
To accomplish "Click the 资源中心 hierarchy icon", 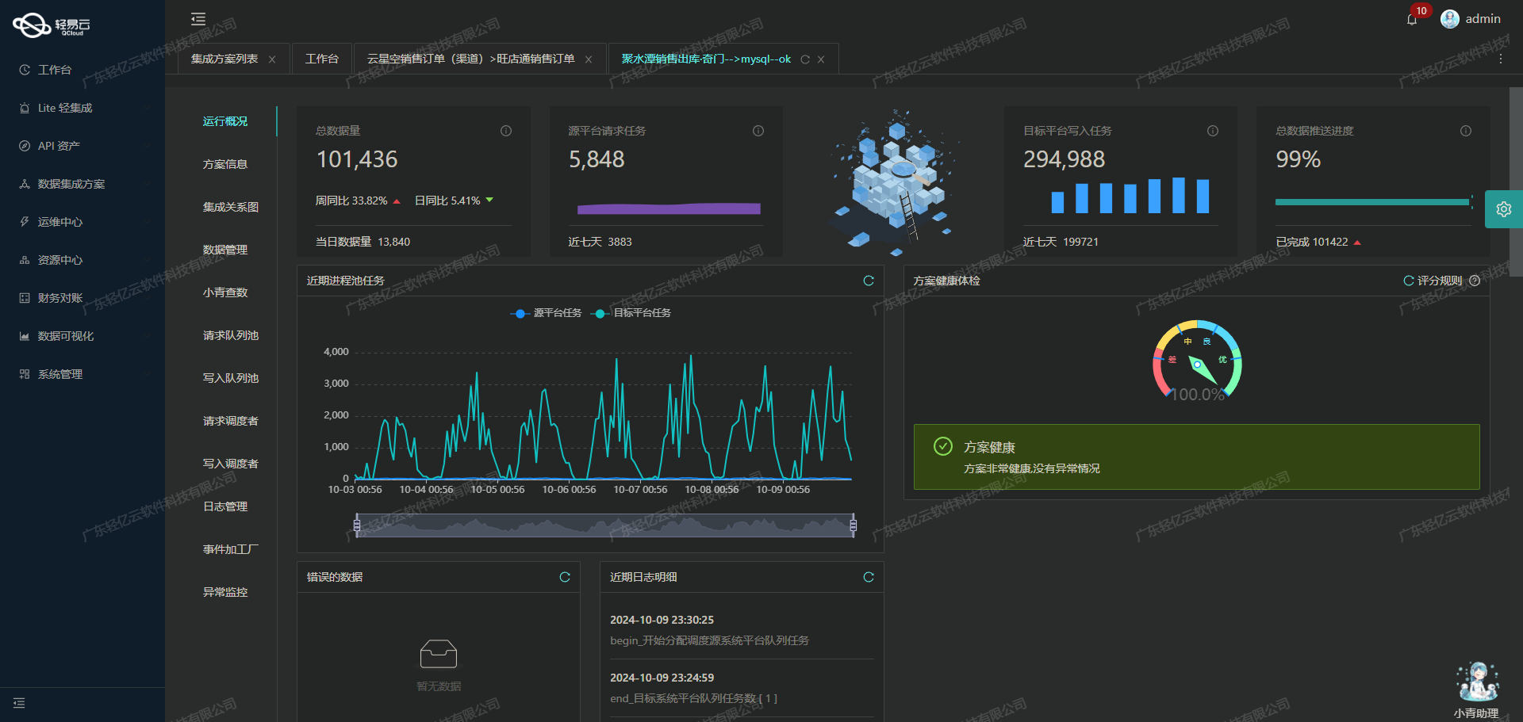I will pyautogui.click(x=25, y=260).
